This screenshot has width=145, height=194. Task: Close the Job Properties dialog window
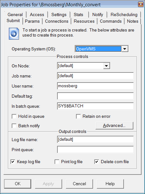click(141, 4)
